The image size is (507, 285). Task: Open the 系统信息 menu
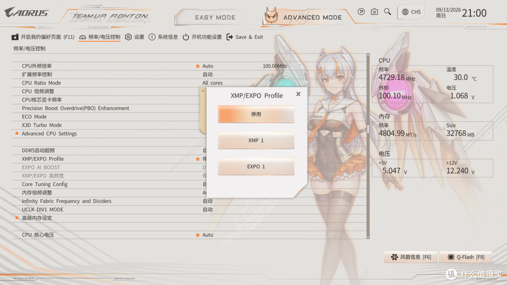pos(163,37)
